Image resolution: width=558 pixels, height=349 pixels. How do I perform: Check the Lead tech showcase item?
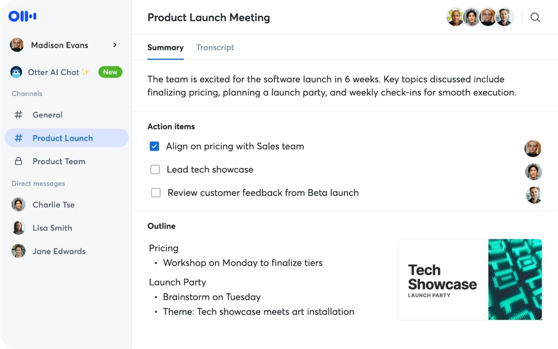point(155,170)
